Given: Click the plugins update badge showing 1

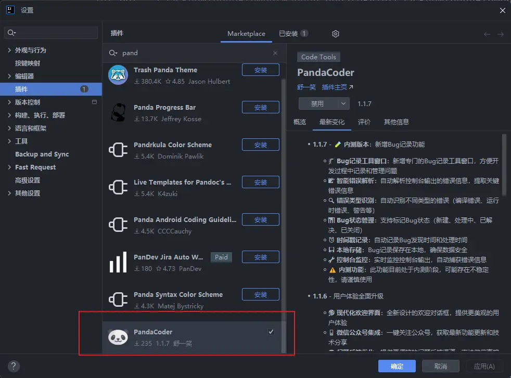Looking at the screenshot, I should pos(84,89).
